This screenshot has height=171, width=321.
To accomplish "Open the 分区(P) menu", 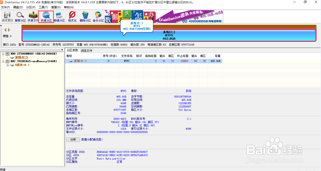I will 31,7.
